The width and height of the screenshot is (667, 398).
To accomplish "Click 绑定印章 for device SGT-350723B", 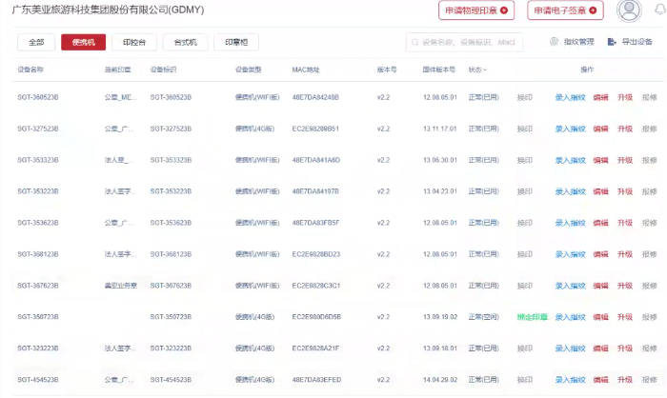I will pyautogui.click(x=532, y=317).
